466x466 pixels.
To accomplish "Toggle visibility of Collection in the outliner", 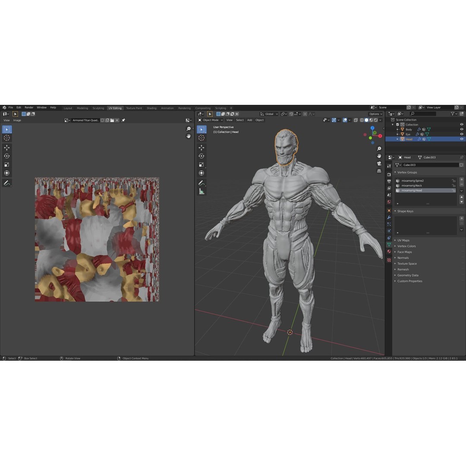I will click(462, 125).
